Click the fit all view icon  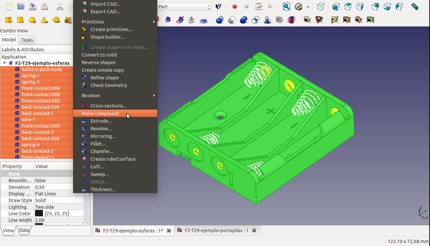click(x=286, y=7)
